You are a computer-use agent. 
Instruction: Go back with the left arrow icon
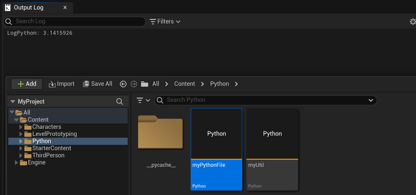pyautogui.click(x=123, y=84)
